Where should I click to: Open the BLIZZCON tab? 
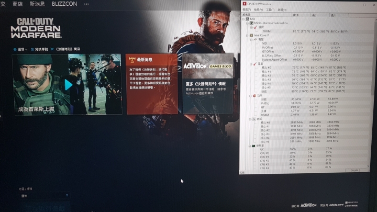pos(64,4)
